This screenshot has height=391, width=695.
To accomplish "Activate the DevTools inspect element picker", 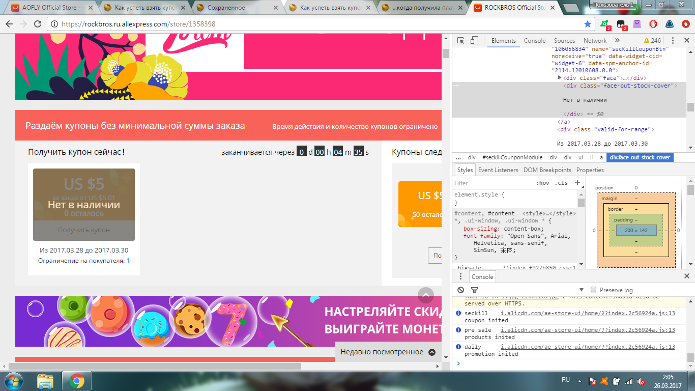I will [x=460, y=41].
